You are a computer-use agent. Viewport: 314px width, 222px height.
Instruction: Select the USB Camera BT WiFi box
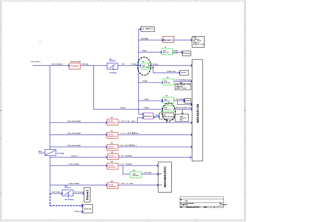(x=198, y=42)
